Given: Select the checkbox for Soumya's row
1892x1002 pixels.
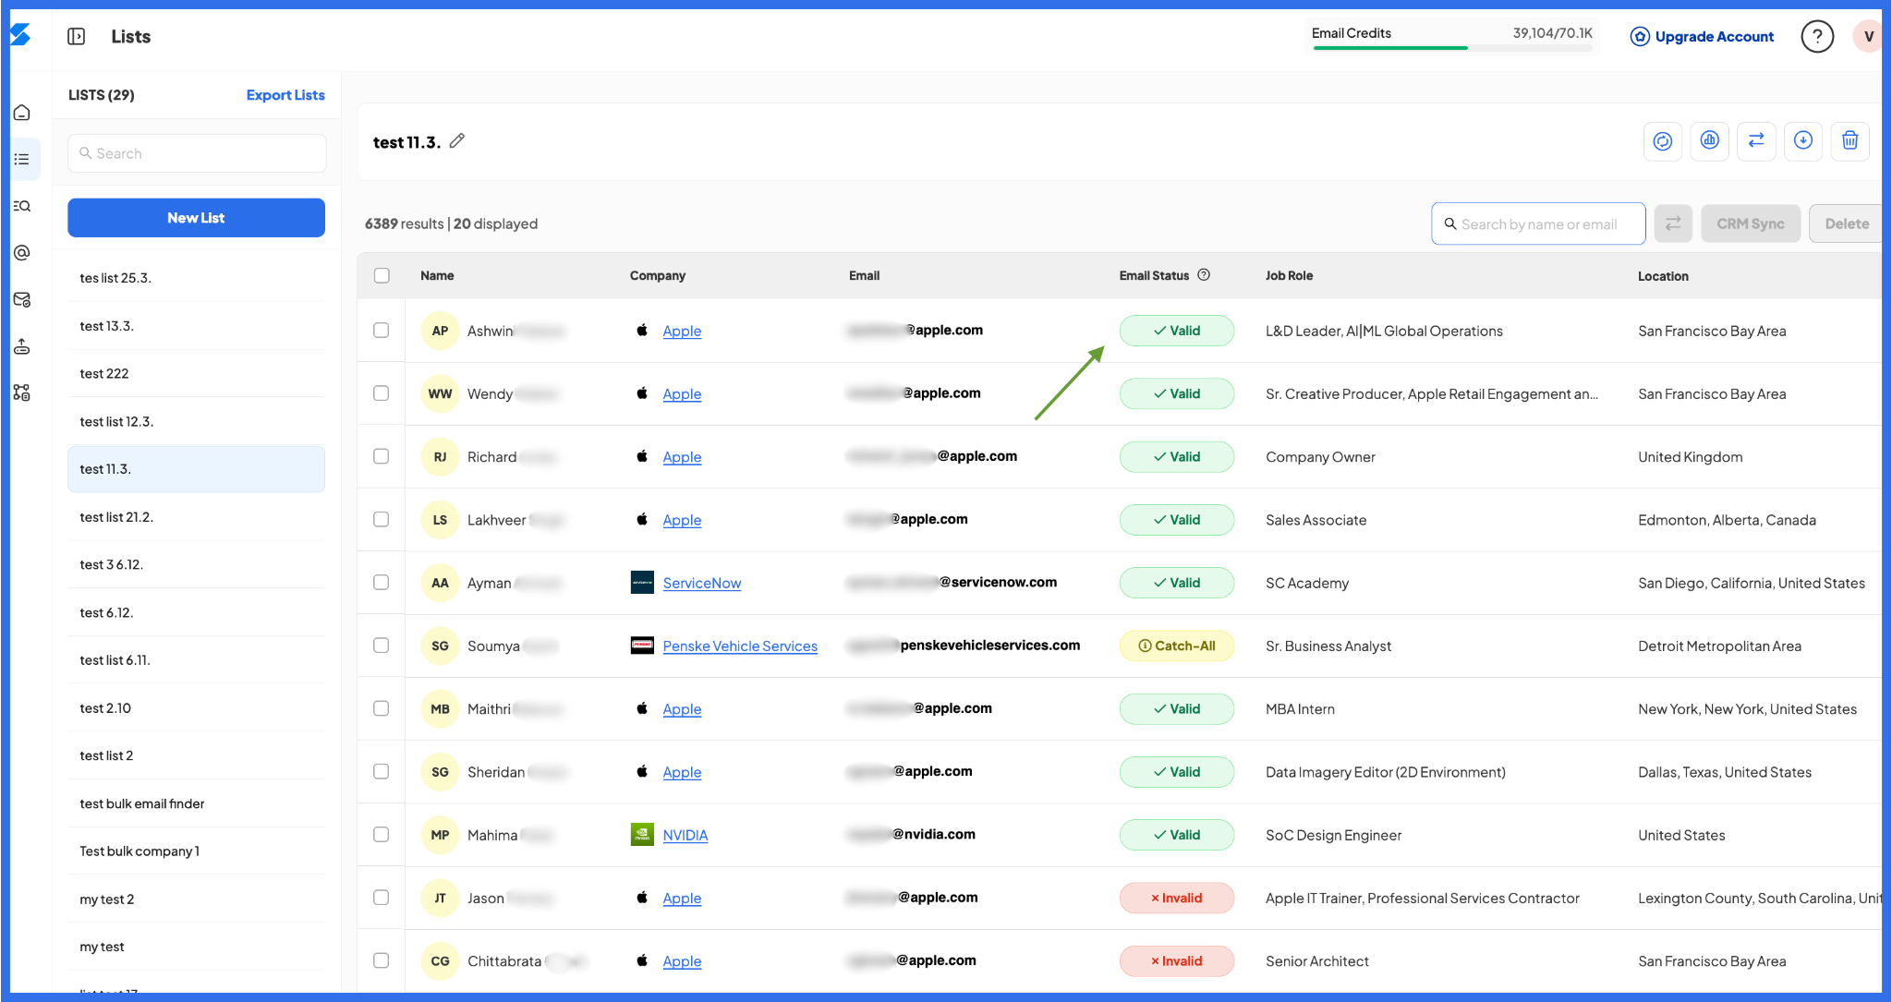Looking at the screenshot, I should click(381, 646).
